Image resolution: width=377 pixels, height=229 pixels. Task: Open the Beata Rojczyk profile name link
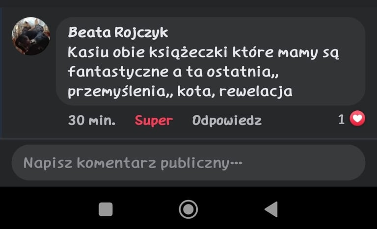click(118, 32)
